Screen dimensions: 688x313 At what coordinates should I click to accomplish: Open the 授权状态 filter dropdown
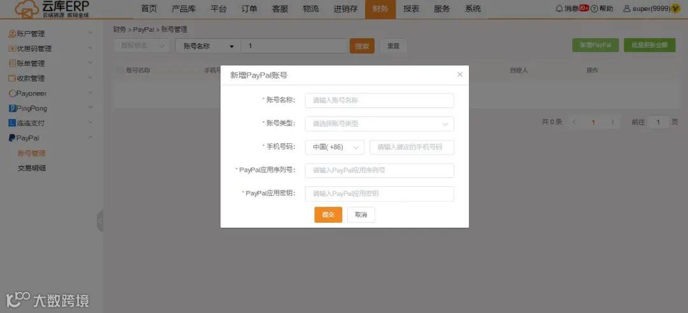click(x=141, y=46)
